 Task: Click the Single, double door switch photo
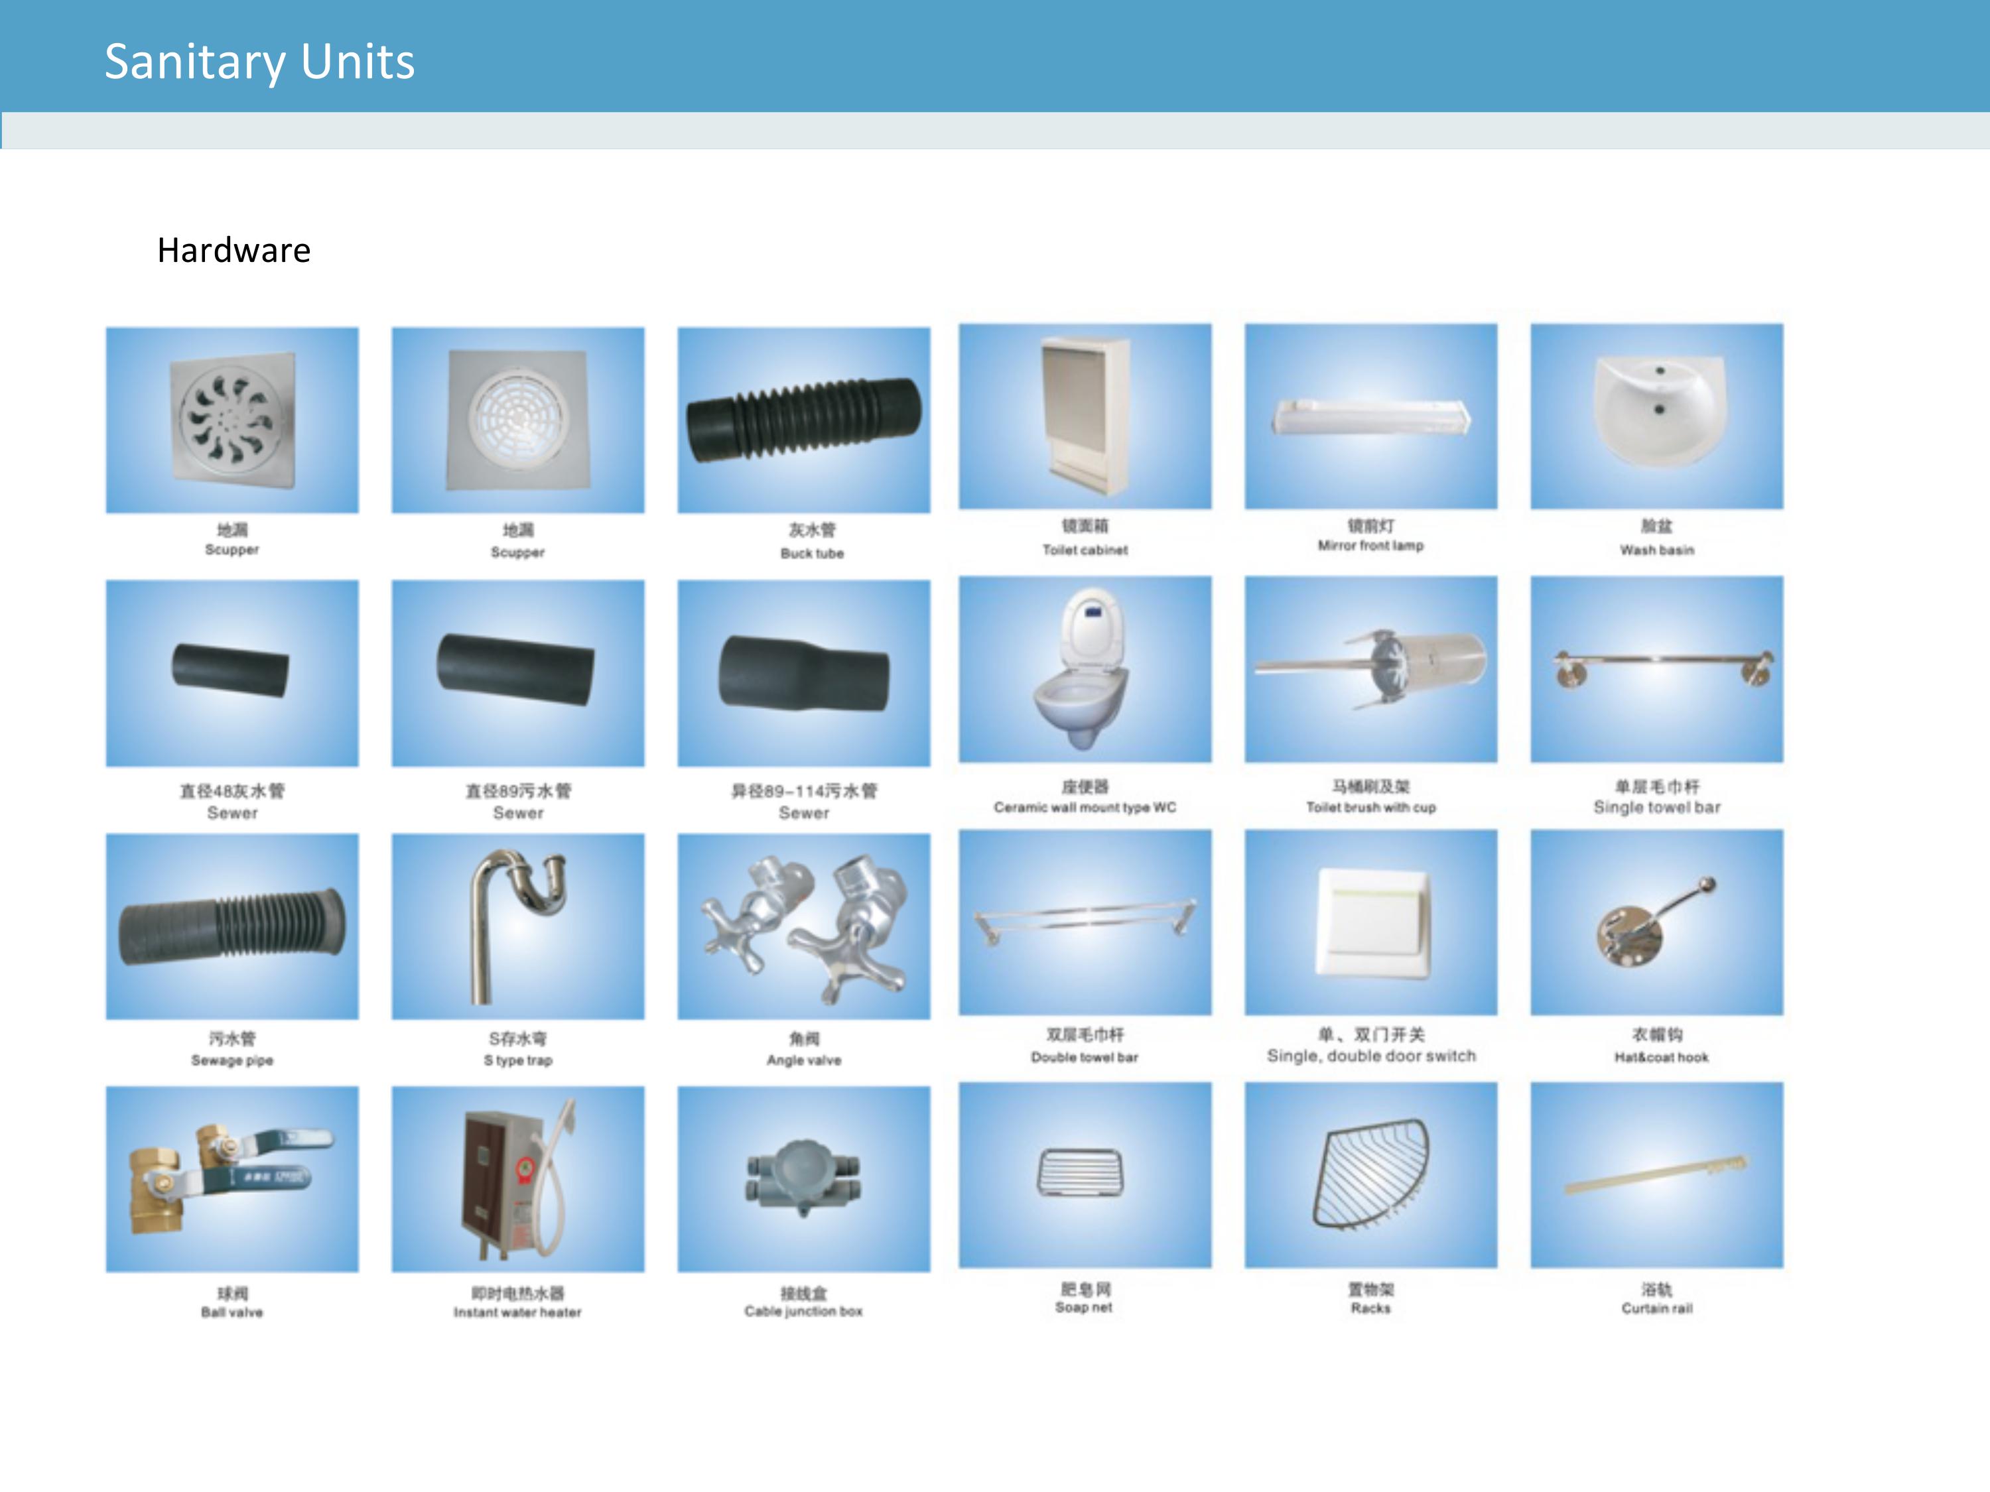[x=1371, y=923]
